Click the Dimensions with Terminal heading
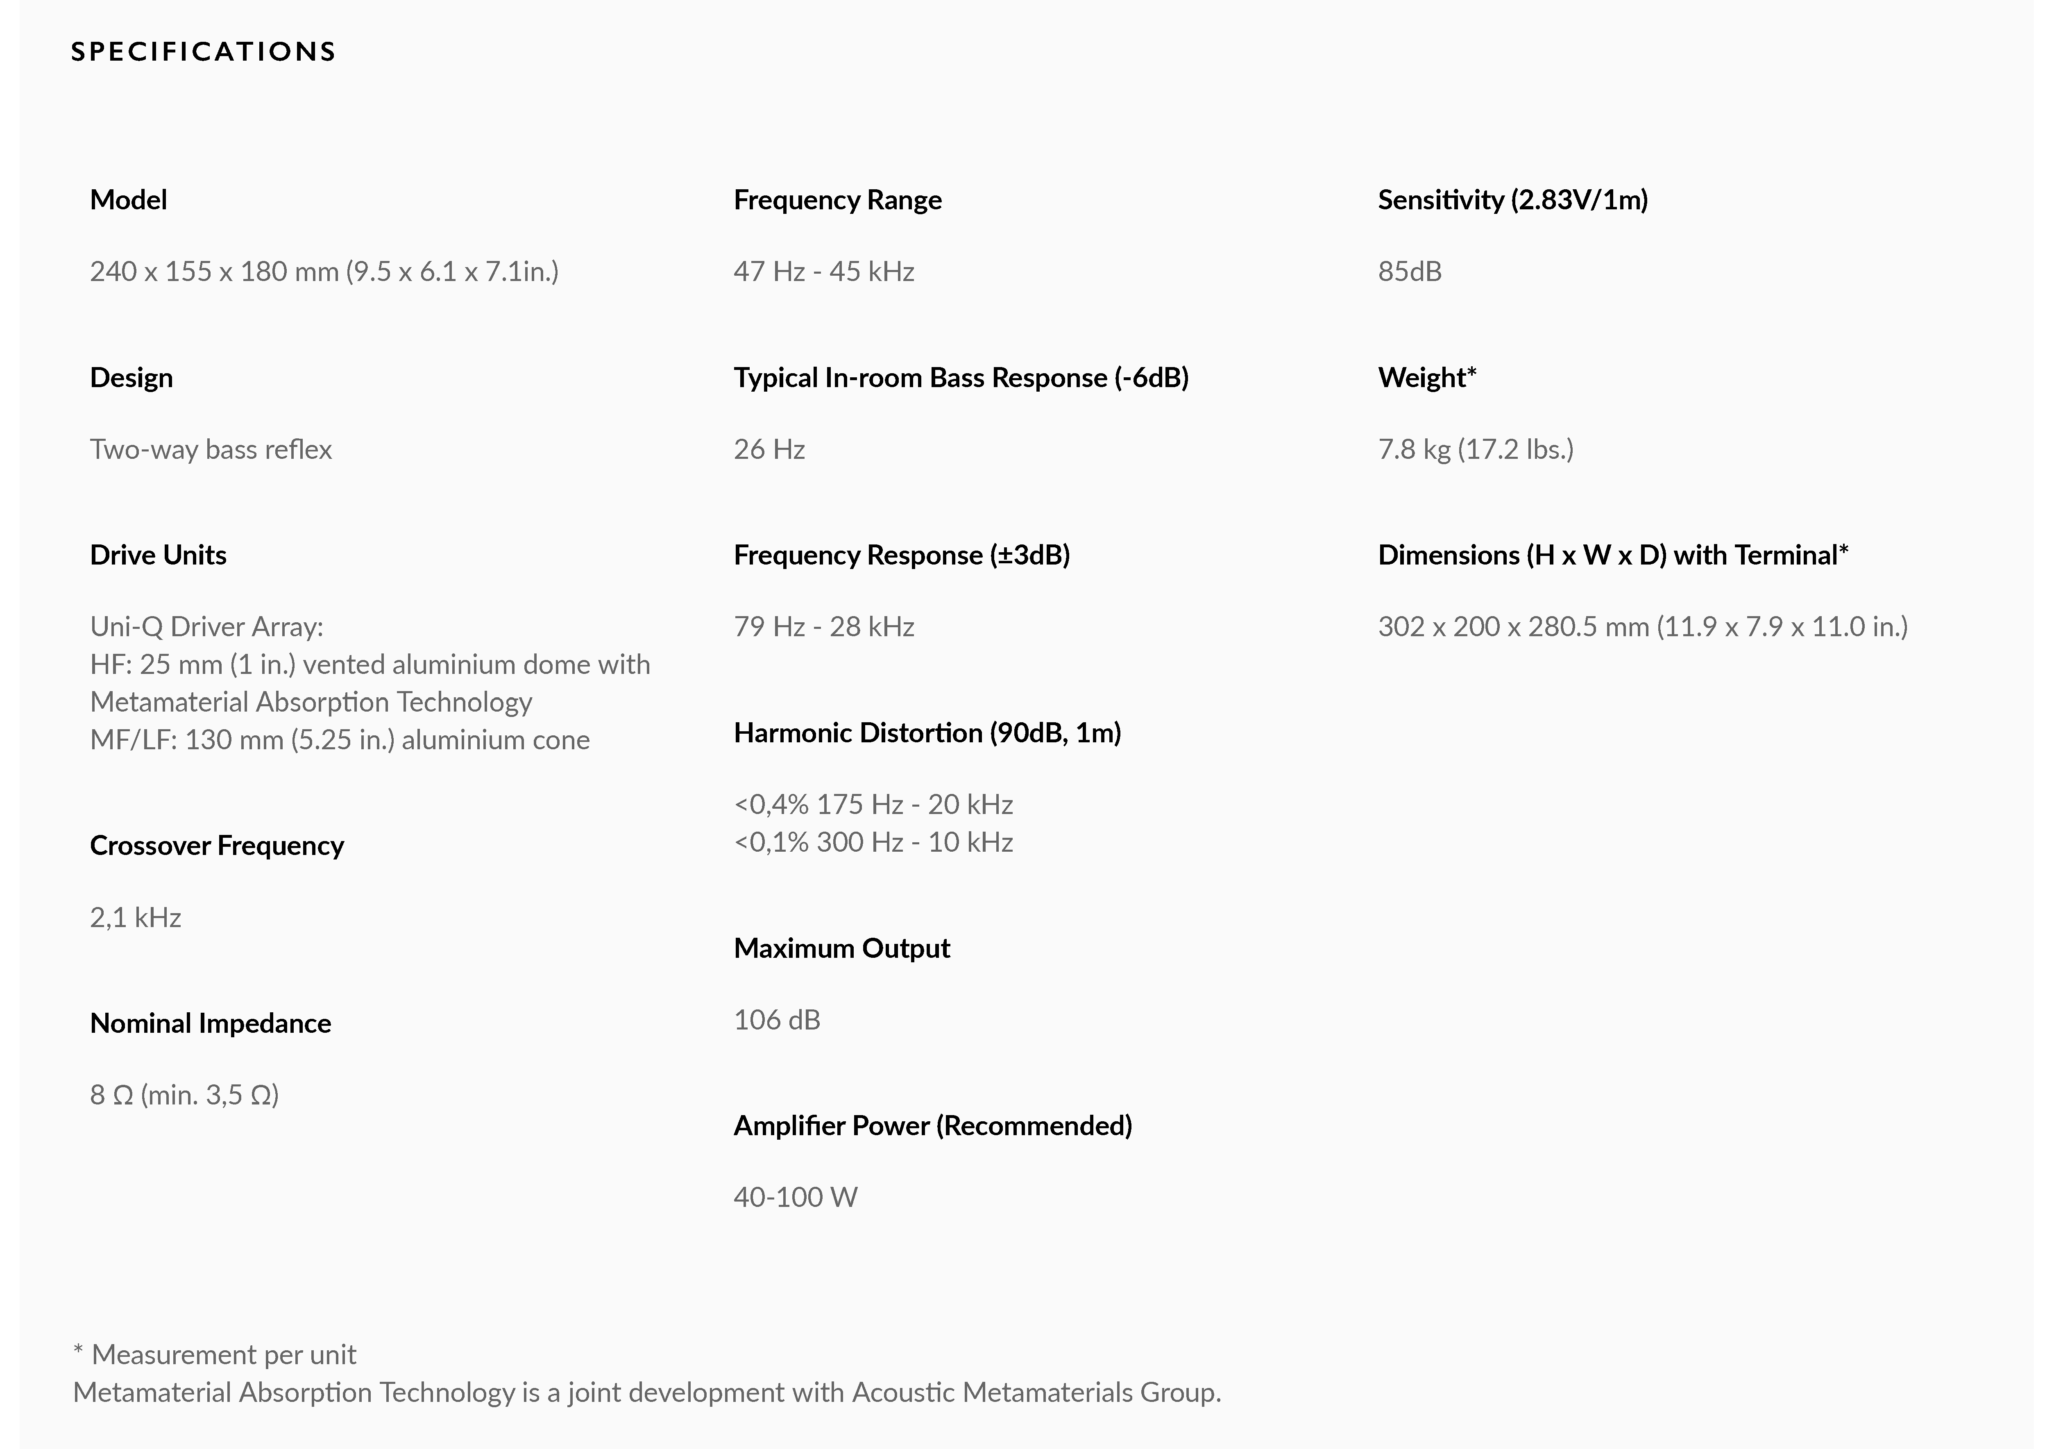 (x=1612, y=555)
